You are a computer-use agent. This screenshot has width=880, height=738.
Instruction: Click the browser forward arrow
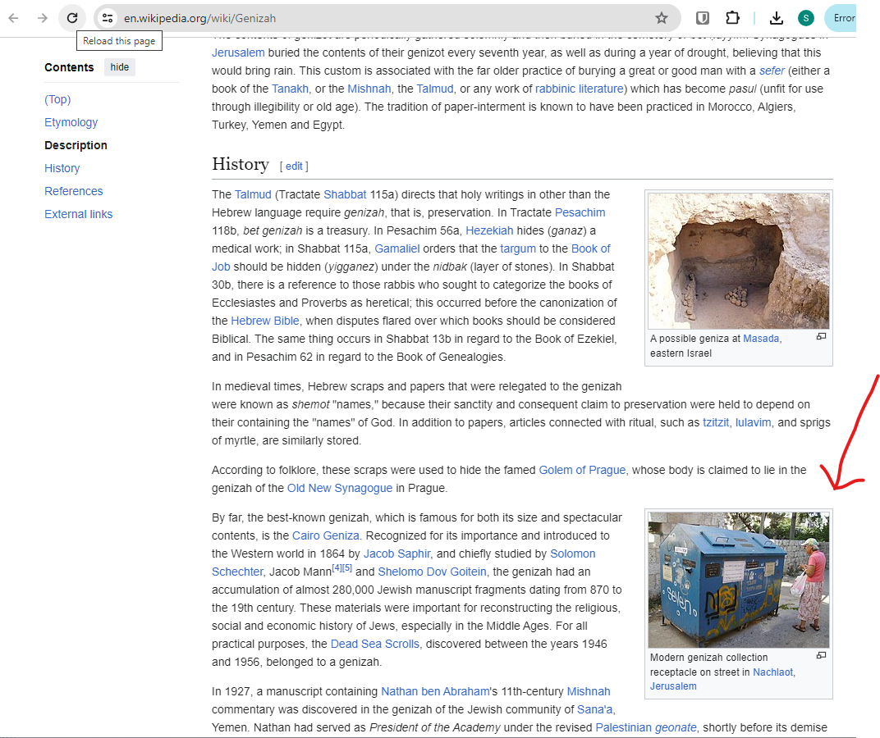(x=43, y=18)
